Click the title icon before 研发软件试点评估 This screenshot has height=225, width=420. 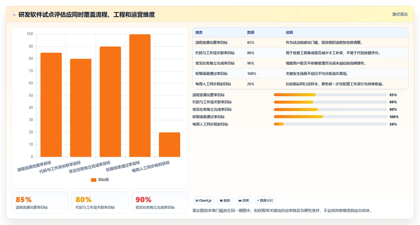14,15
